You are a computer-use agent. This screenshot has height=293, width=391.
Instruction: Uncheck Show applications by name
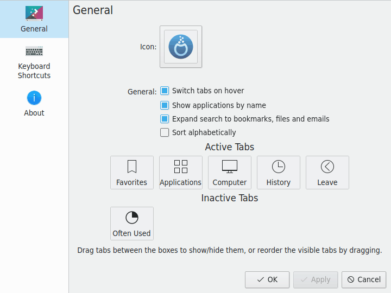[165, 105]
